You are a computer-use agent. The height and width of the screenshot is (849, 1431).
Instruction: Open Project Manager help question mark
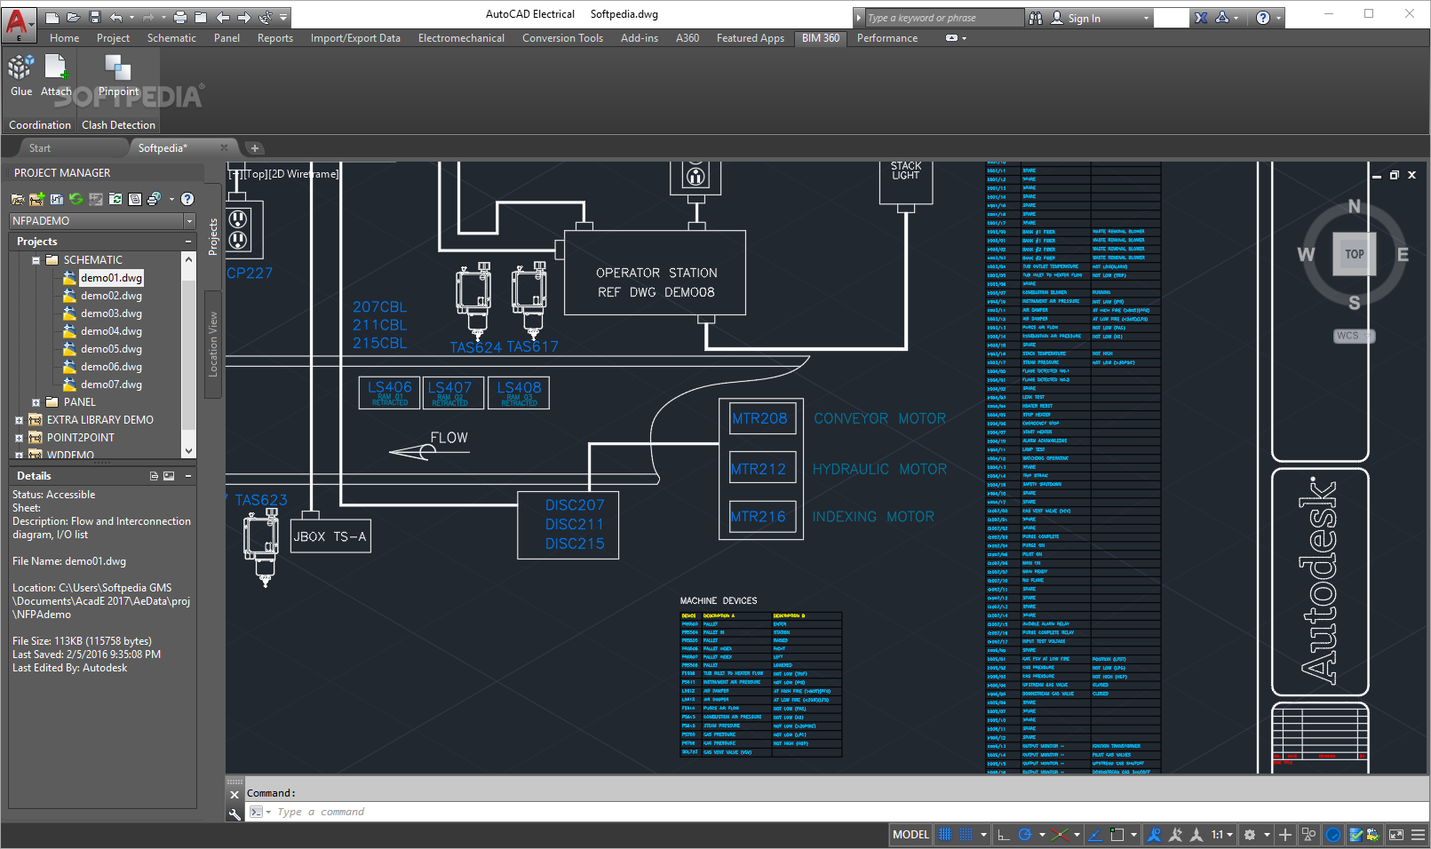tap(187, 199)
